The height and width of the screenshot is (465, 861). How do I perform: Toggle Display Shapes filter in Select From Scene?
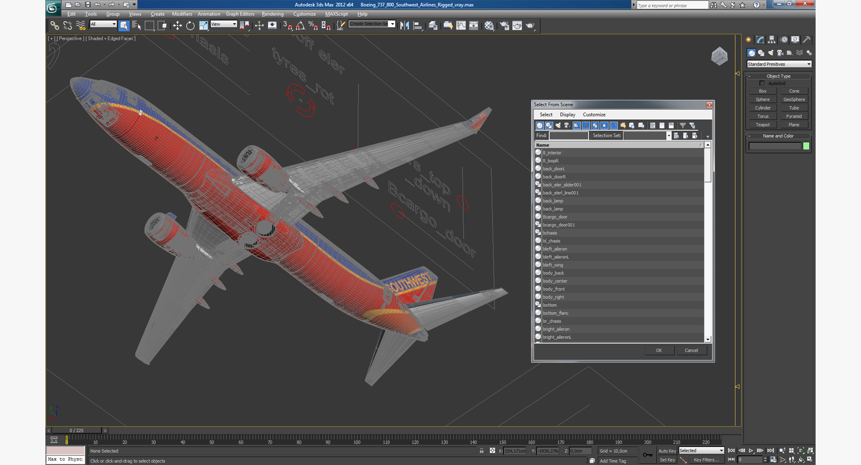tap(549, 125)
